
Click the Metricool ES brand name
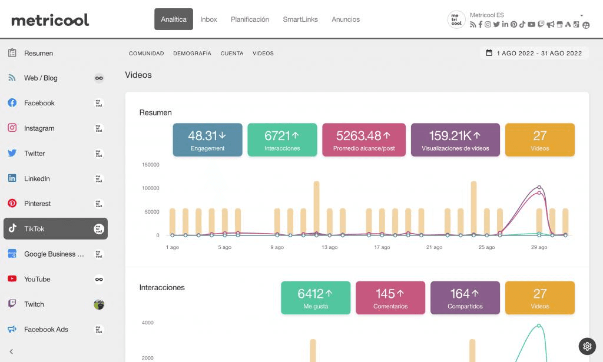487,15
